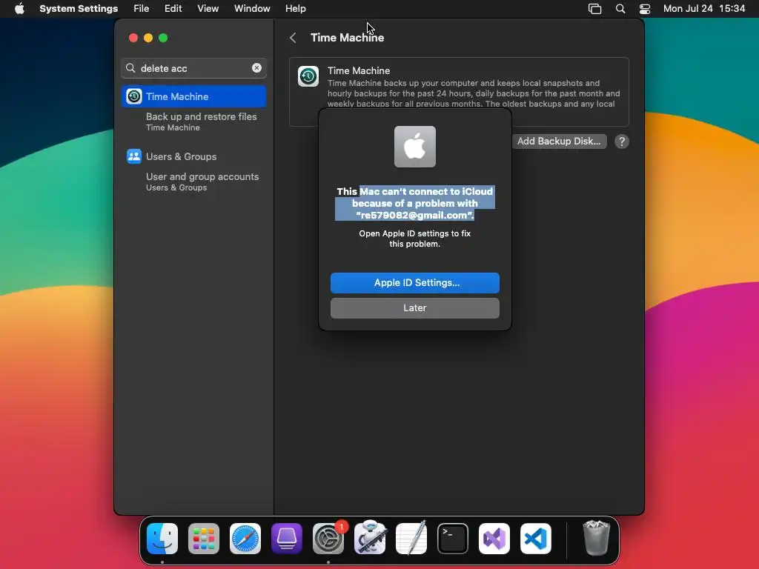Image resolution: width=759 pixels, height=569 pixels.
Task: Launch Terminal from the Dock
Action: 453,539
